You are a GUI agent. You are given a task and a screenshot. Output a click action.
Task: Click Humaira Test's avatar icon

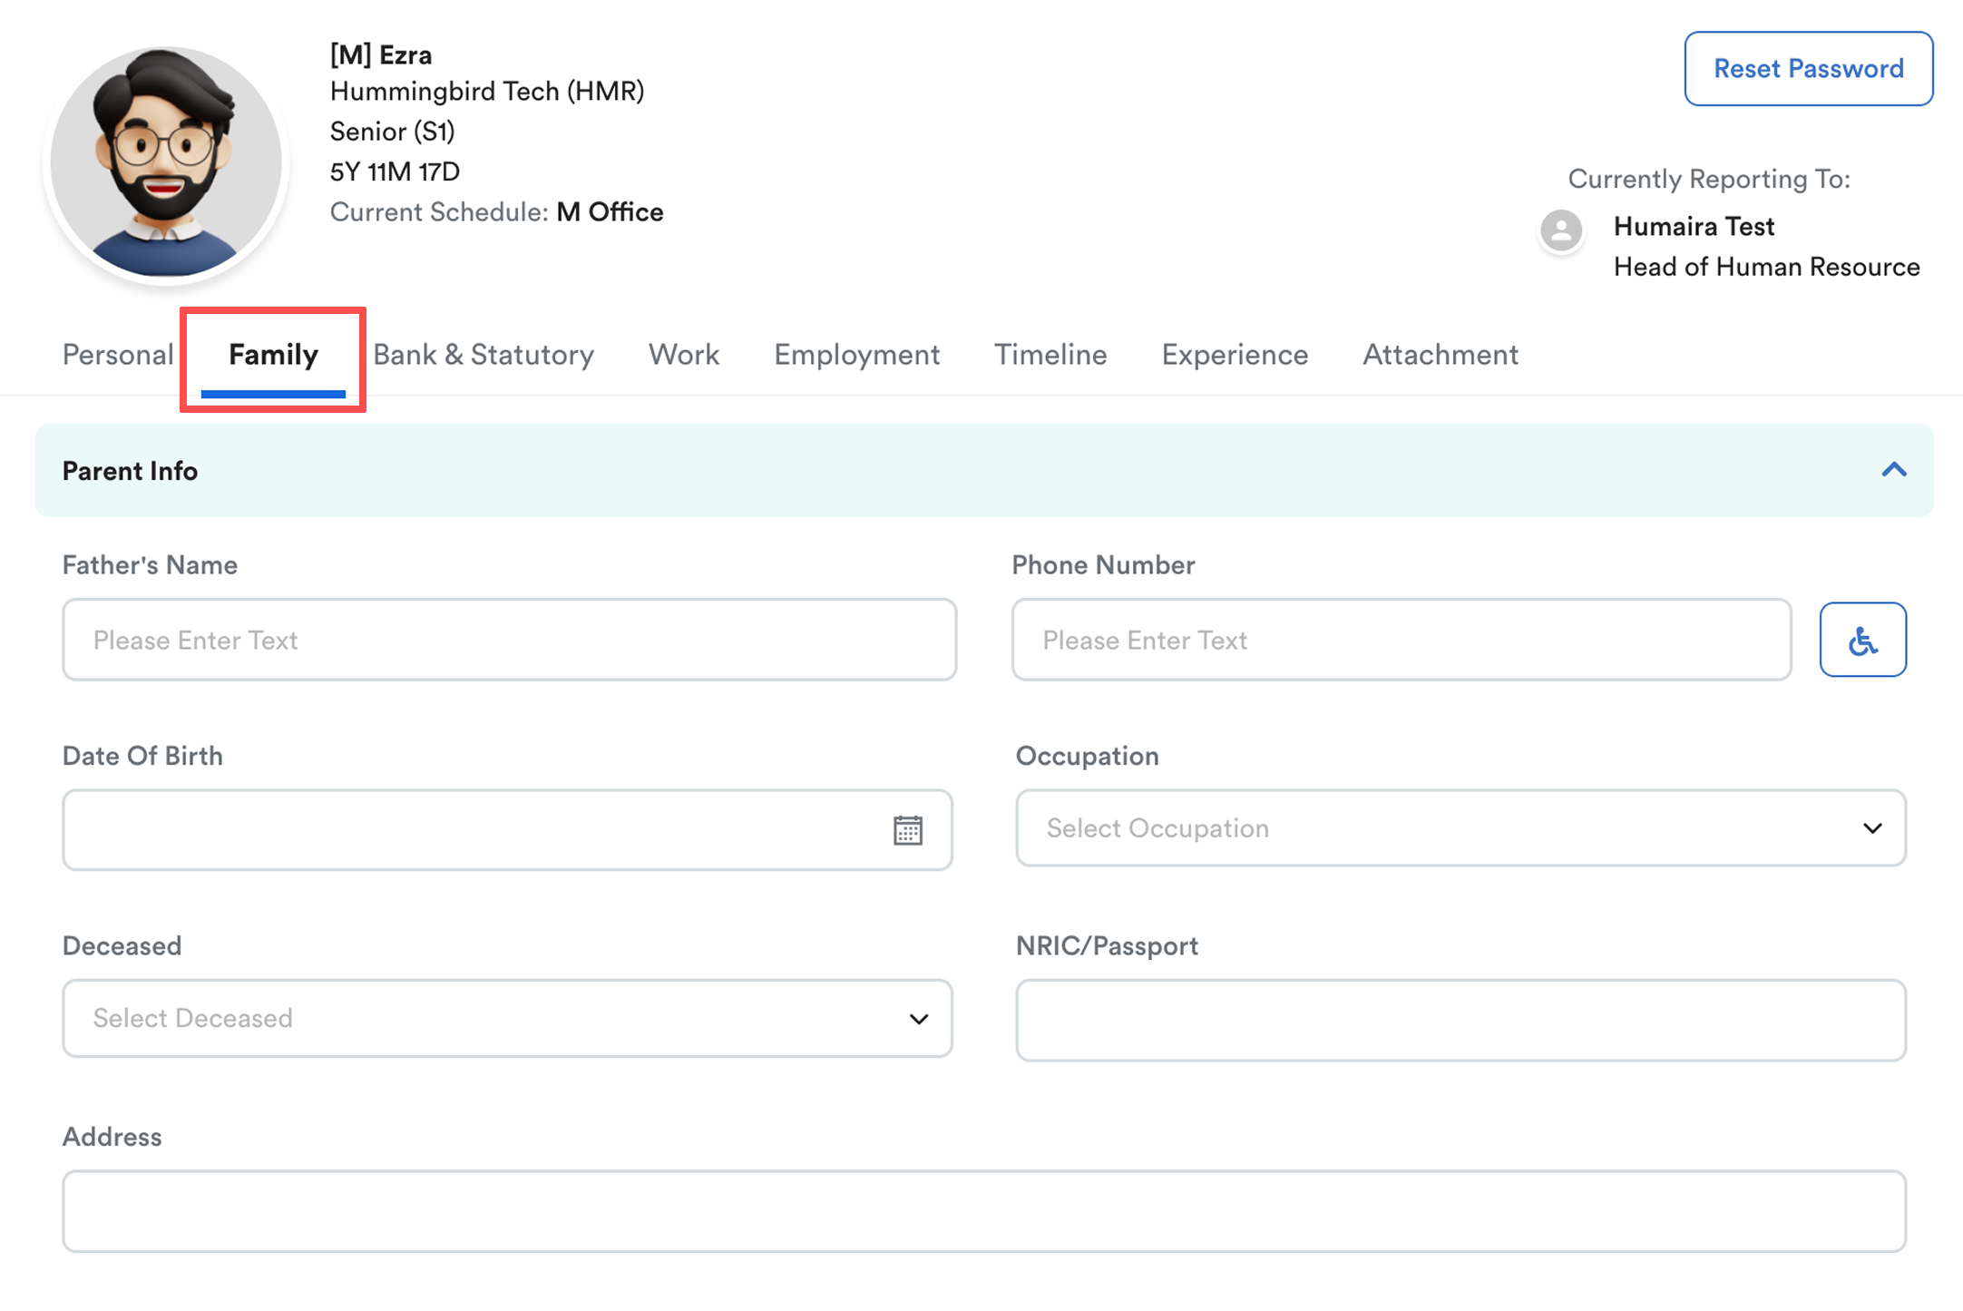(1560, 230)
